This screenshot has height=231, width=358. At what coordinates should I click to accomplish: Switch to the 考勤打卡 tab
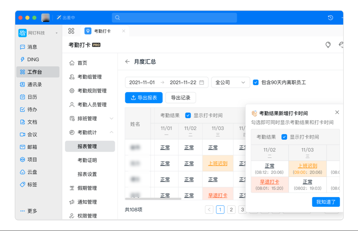pos(102,31)
